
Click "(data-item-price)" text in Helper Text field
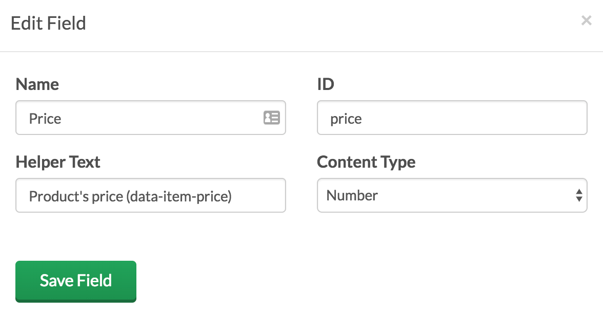[x=178, y=196]
